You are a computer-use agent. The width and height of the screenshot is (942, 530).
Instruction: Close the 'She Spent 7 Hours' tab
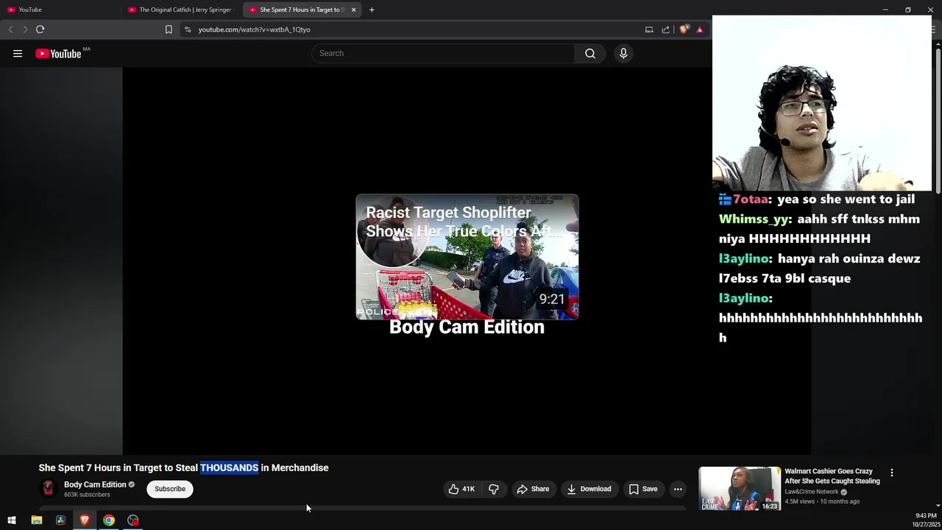point(353,10)
